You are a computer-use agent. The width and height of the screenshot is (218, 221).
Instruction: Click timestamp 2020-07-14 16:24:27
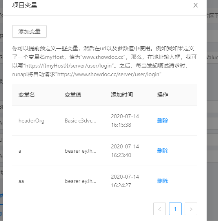coord(125,181)
